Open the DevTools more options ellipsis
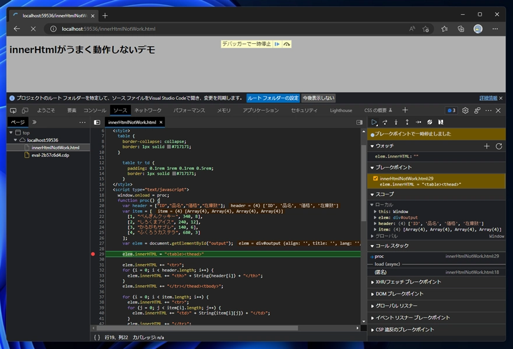Screen dimensions: 513x349 [x=489, y=110]
